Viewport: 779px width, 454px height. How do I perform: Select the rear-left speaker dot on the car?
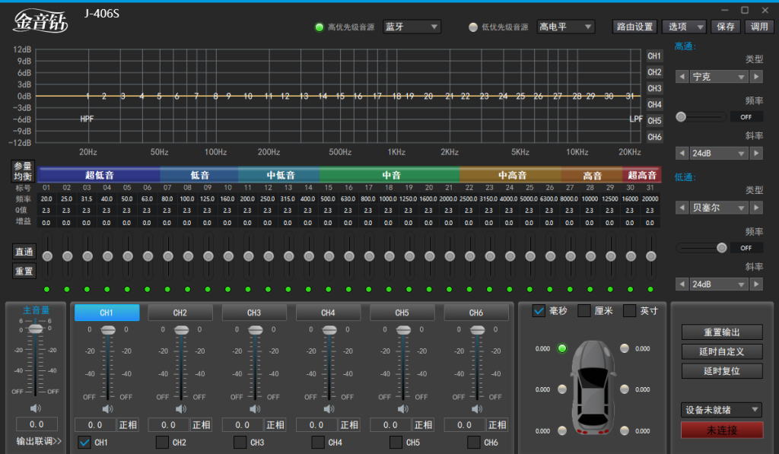coord(562,430)
